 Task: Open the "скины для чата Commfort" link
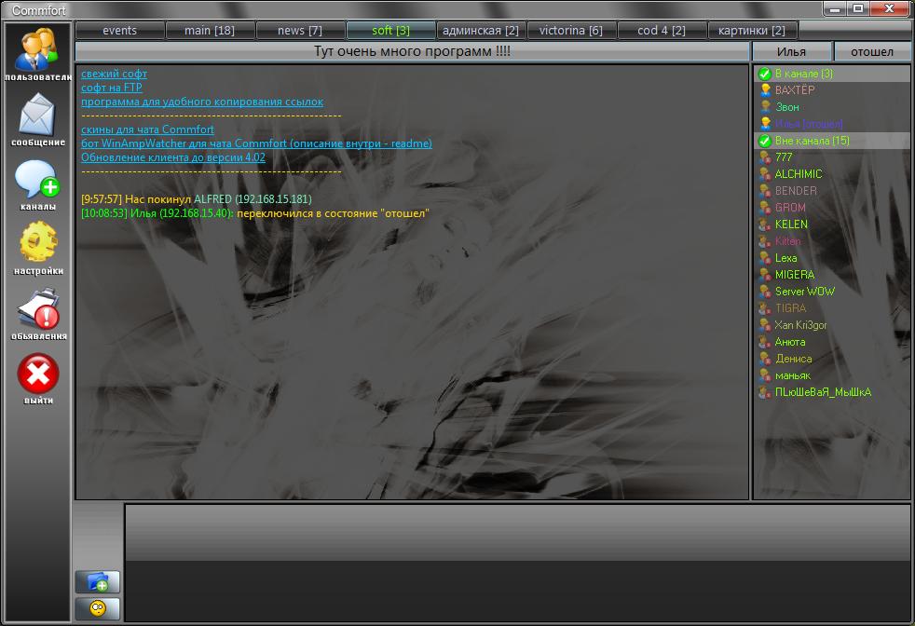[147, 129]
